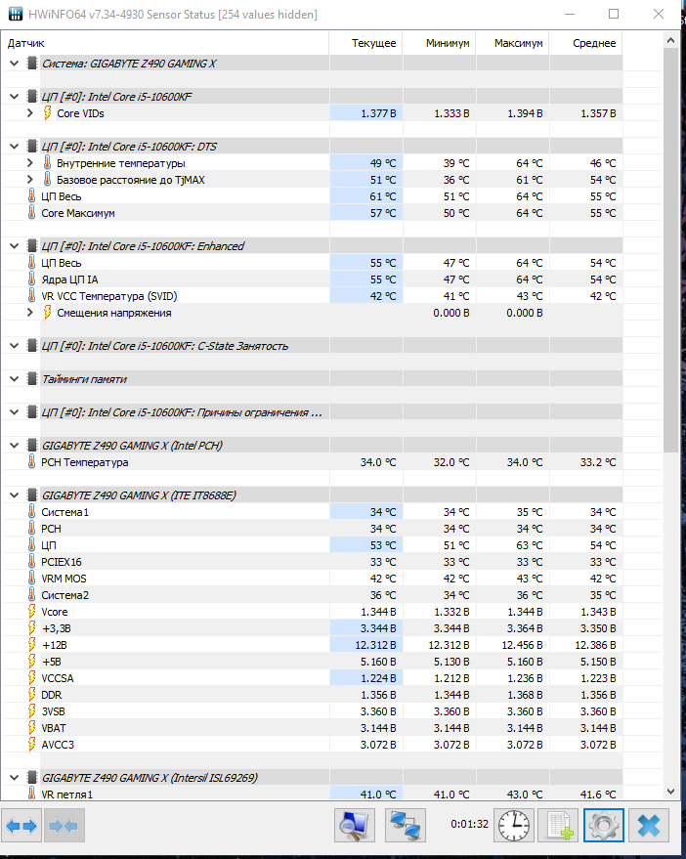The image size is (686, 859).
Task: Expand the Core VIDs row
Action: click(30, 113)
